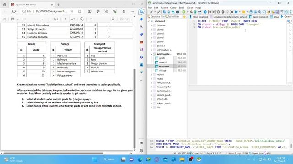Expand the dbms1 database node
Screen dimensions: 293x164
[x=151, y=29]
